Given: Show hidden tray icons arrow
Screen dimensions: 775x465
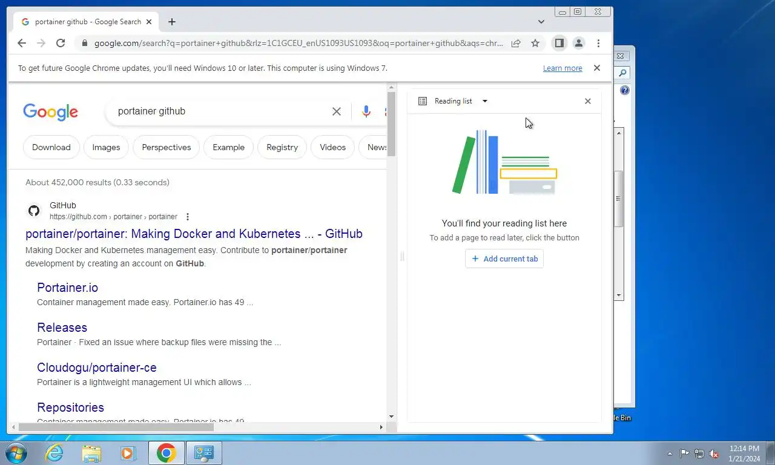Looking at the screenshot, I should (x=670, y=453).
